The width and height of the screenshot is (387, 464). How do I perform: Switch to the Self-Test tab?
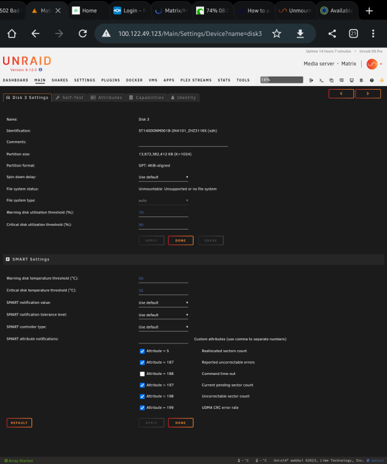pyautogui.click(x=70, y=98)
